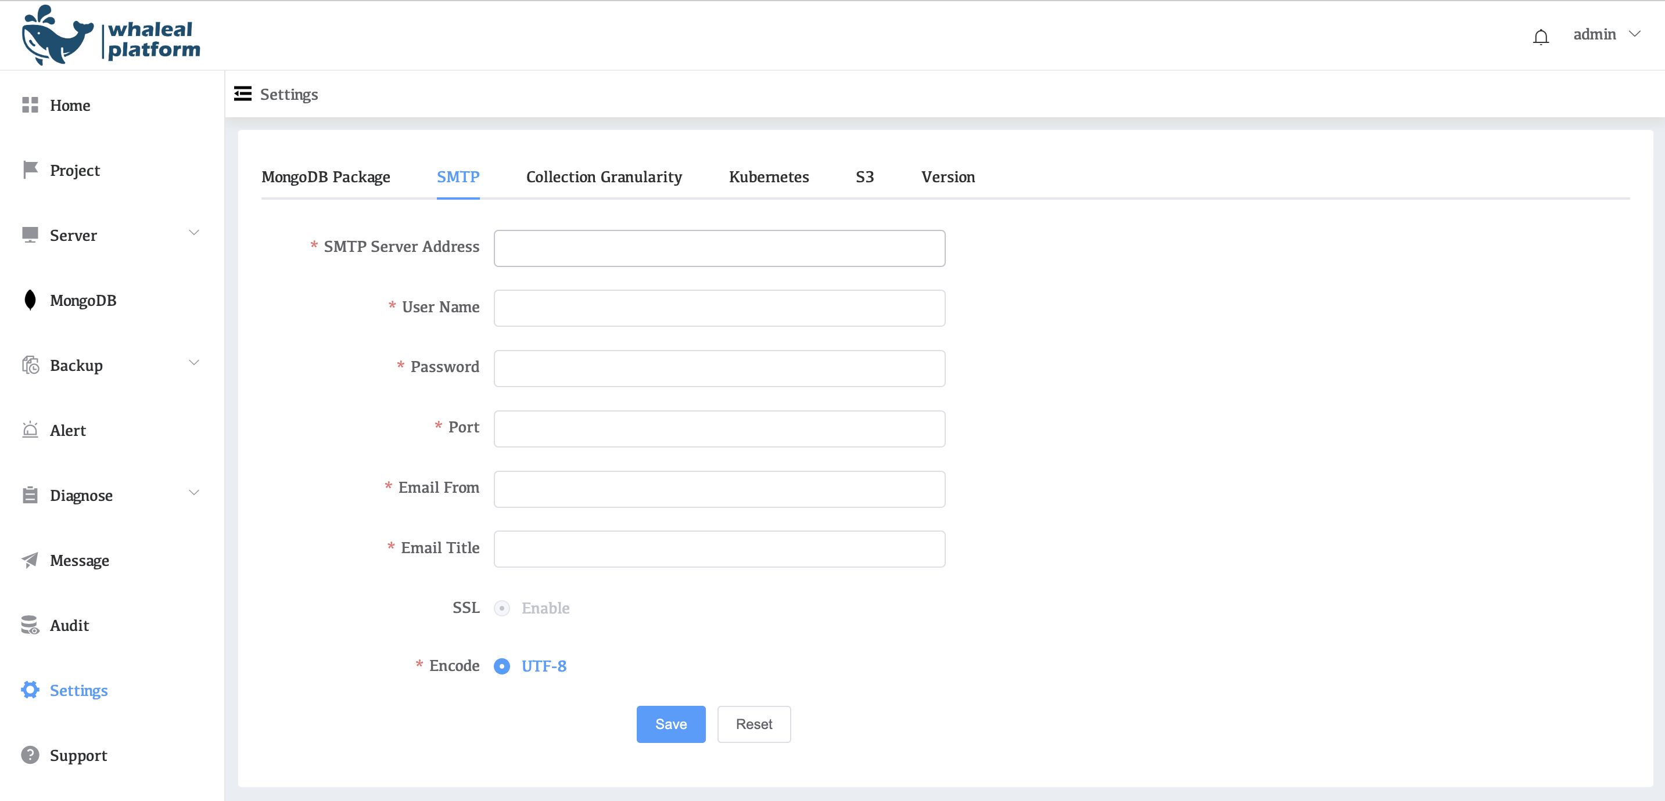This screenshot has height=801, width=1665.
Task: Focus the Email From field
Action: [x=719, y=489]
